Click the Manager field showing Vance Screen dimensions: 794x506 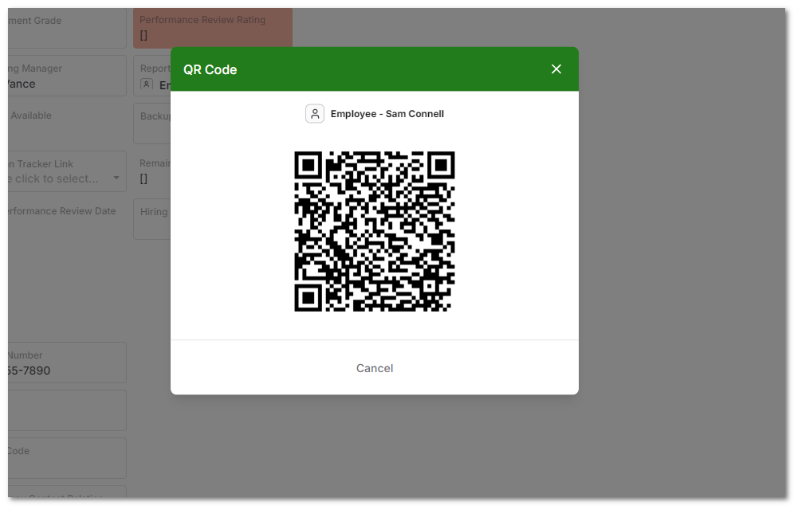[x=64, y=76]
